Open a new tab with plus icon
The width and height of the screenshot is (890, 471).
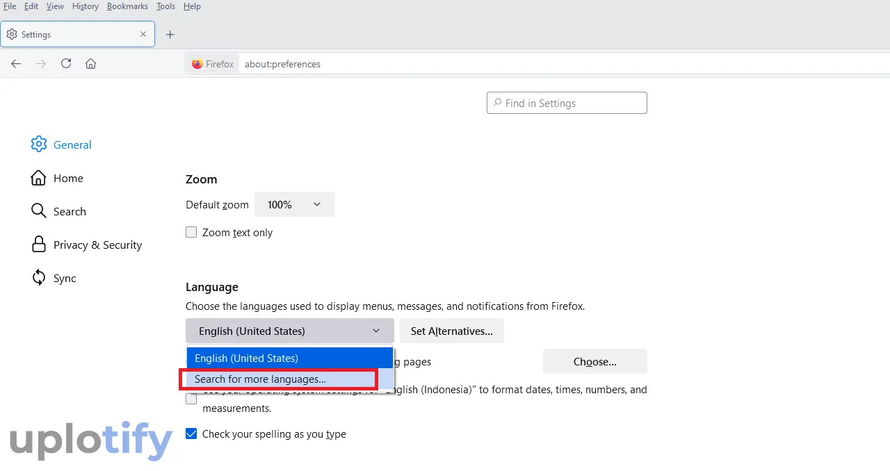point(170,35)
